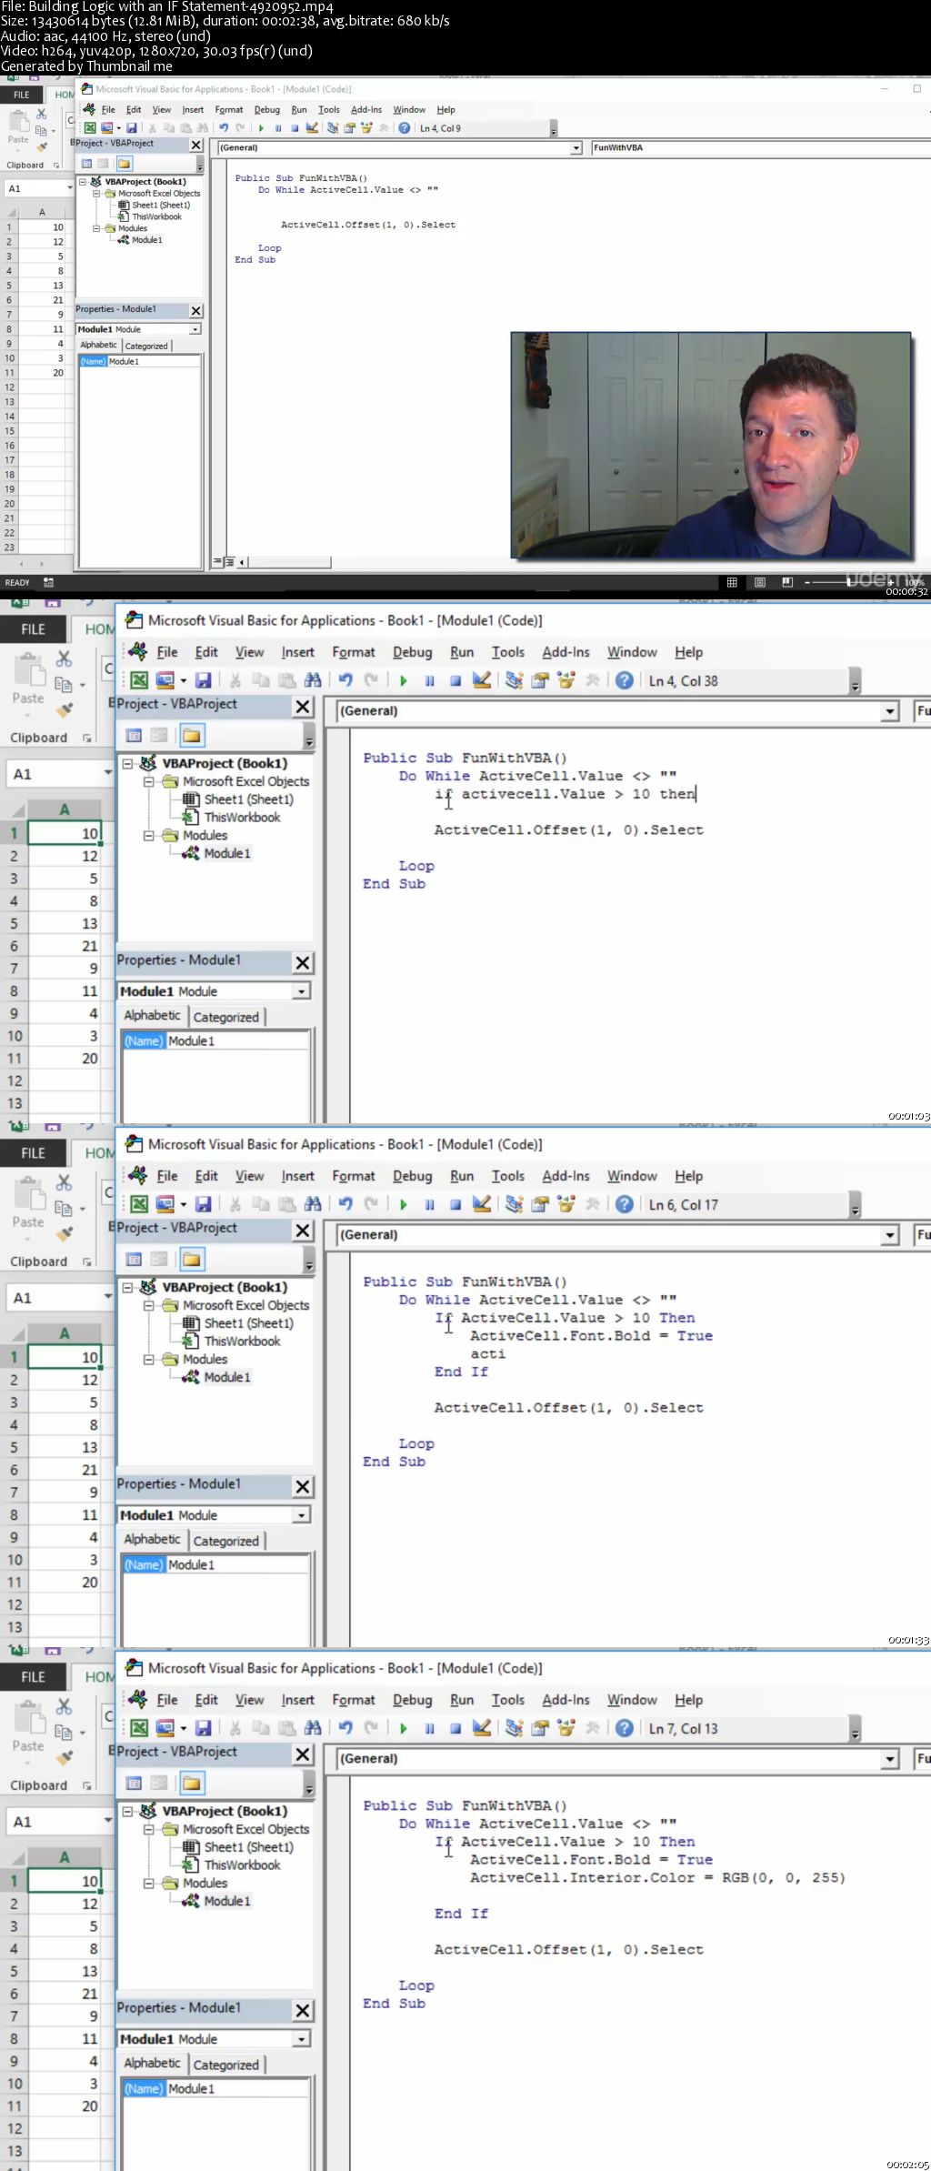Click horizontal scrollbar under first frame code window
The width and height of the screenshot is (931, 2171).
point(291,562)
